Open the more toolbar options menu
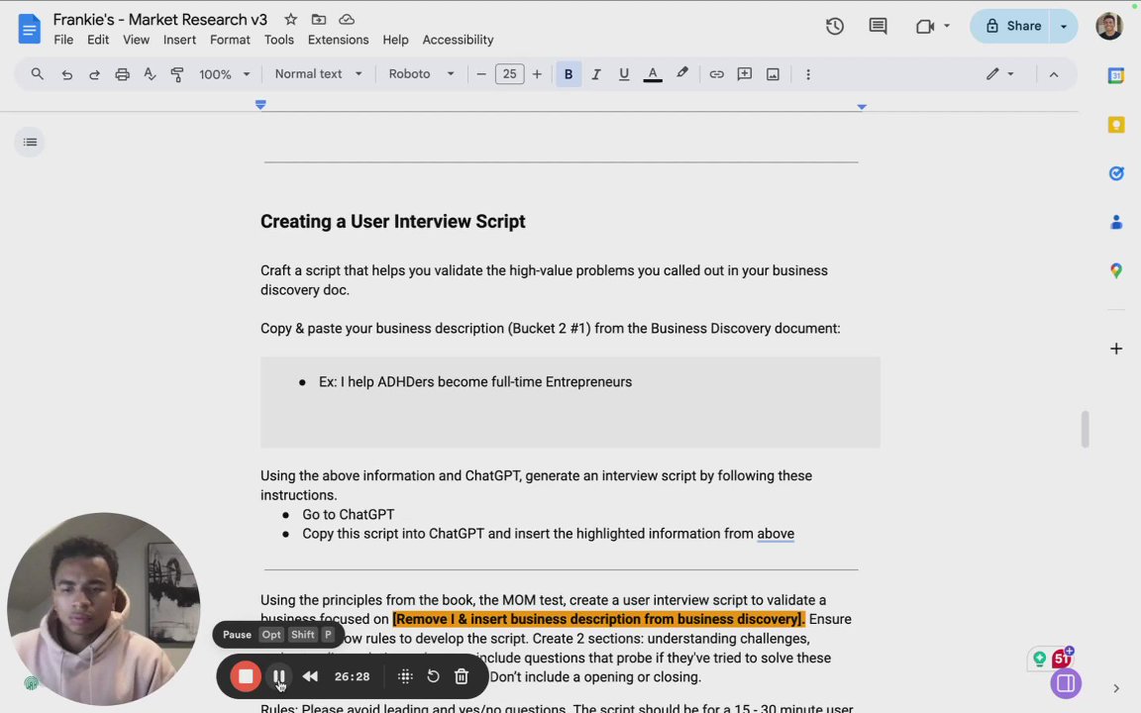 808,74
